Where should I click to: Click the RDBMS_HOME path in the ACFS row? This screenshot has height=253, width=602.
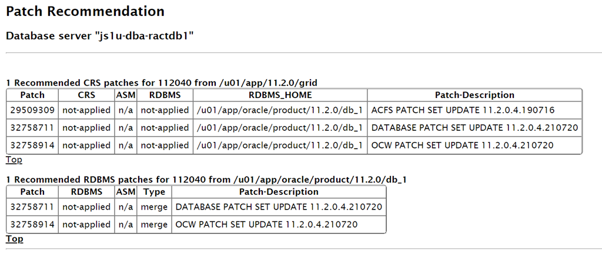click(x=280, y=110)
